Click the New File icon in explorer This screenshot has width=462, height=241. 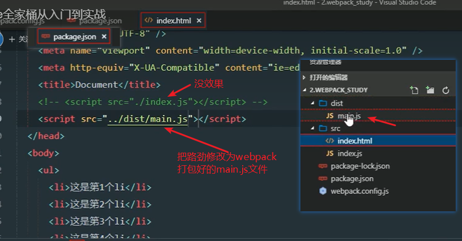coord(414,90)
